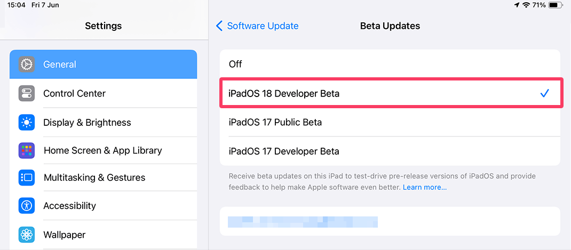This screenshot has height=250, width=571.
Task: Tap the blurred Apple ID row
Action: point(390,222)
